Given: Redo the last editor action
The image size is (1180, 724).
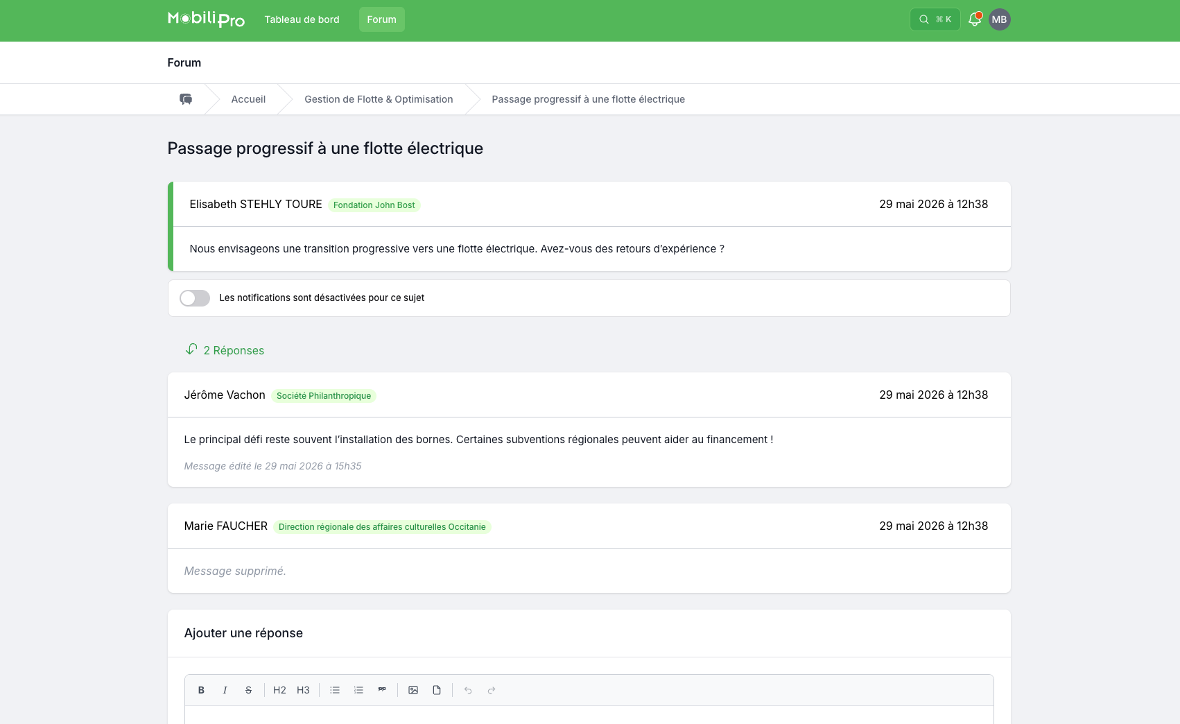Looking at the screenshot, I should pyautogui.click(x=492, y=690).
